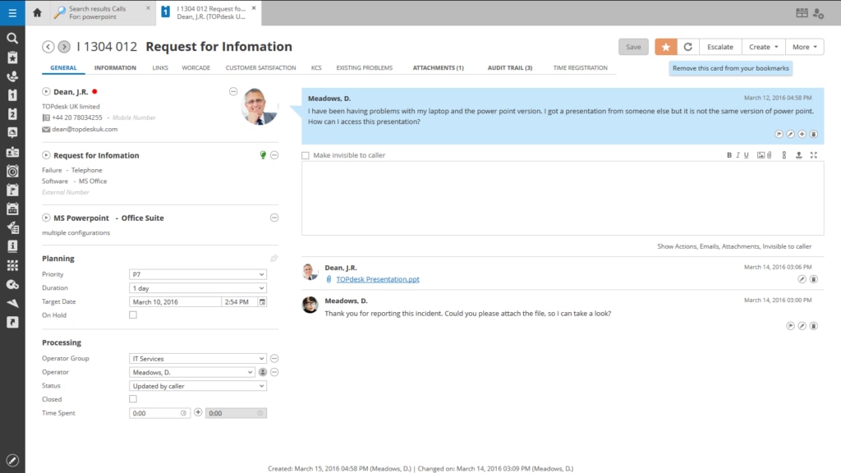This screenshot has height=473, width=841.
Task: Open the search icon in sidebar
Action: pos(12,38)
